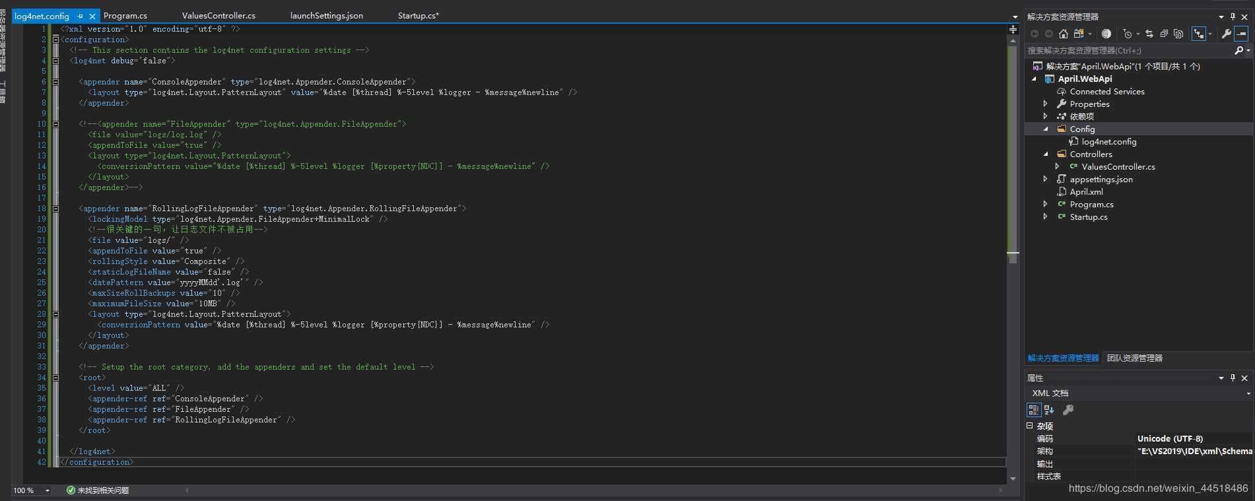This screenshot has width=1255, height=501.
Task: Open the Solution Explorer window position dropdown
Action: 1221,17
